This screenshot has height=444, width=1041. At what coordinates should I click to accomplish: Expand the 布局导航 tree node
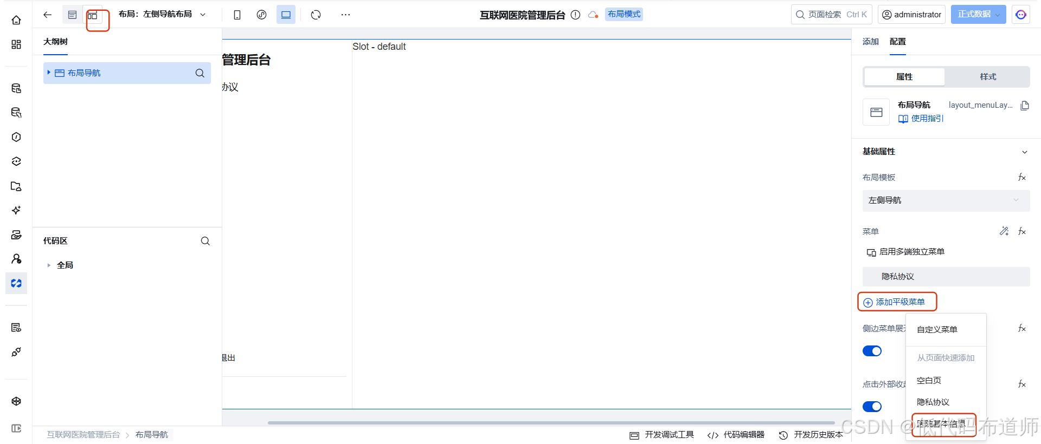tap(49, 73)
